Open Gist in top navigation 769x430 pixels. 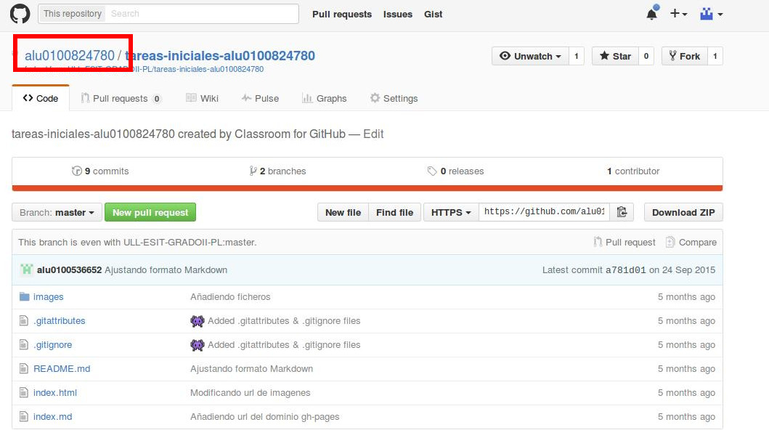433,15
